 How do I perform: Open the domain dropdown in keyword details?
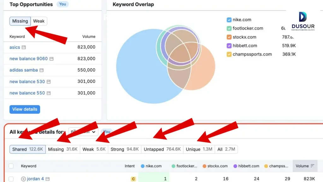click(x=83, y=132)
